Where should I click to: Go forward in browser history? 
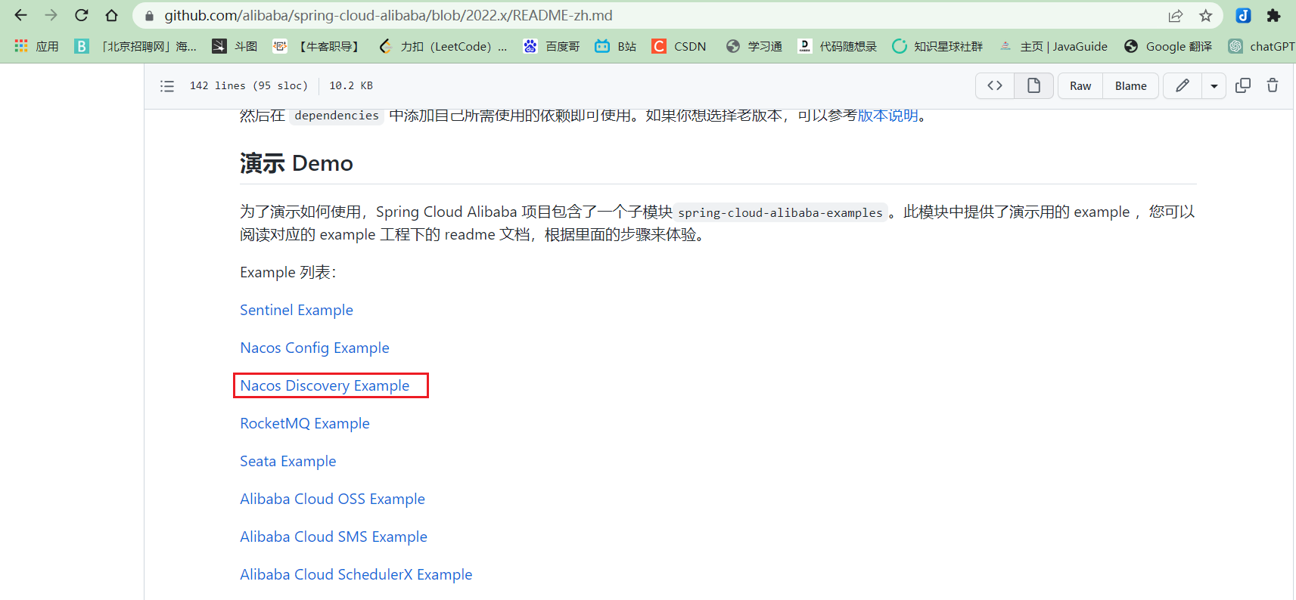tap(51, 15)
